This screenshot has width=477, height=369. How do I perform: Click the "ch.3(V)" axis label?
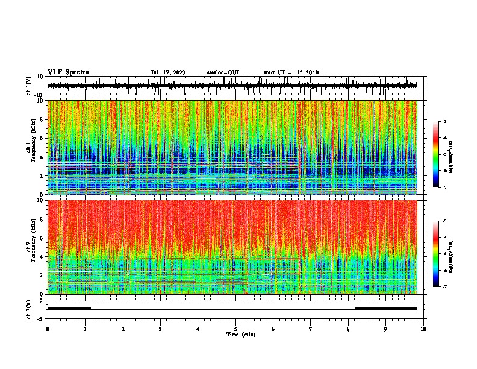[x=29, y=310]
